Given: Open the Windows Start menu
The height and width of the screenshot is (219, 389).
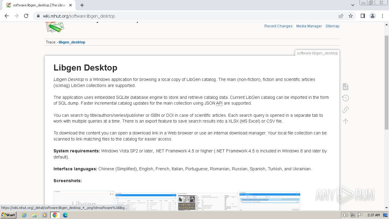Looking at the screenshot, I should (x=8, y=215).
